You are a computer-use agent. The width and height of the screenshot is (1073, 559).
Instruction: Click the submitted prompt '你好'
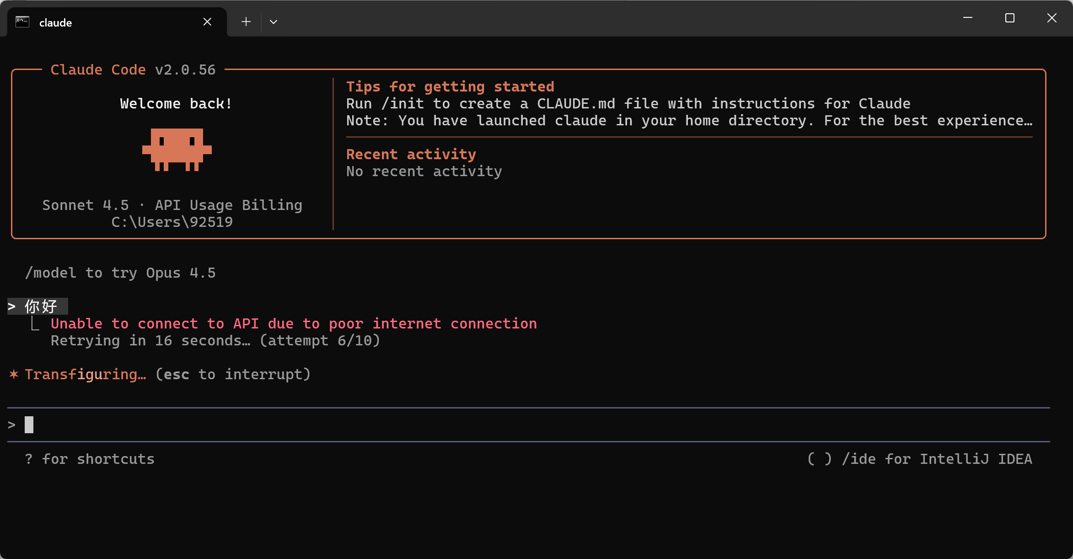pos(41,306)
